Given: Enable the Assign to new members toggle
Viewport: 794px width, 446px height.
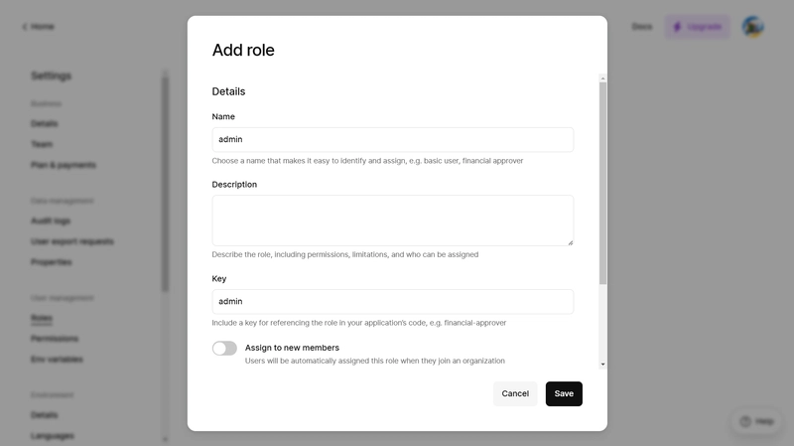Looking at the screenshot, I should click(224, 349).
